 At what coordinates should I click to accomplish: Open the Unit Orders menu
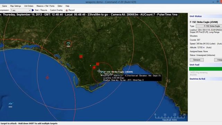coord(29,6)
